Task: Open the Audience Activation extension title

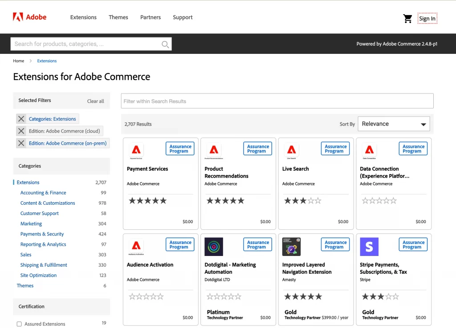Action: [150, 265]
